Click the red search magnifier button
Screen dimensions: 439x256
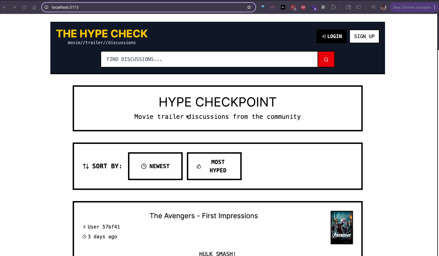(326, 59)
